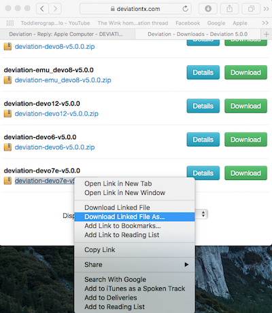Show all tabs overview icon
Viewport: 272px width, 313px height.
251,9
